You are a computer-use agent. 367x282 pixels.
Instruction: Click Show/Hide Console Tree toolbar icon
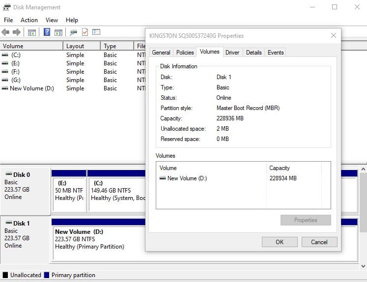click(31, 32)
